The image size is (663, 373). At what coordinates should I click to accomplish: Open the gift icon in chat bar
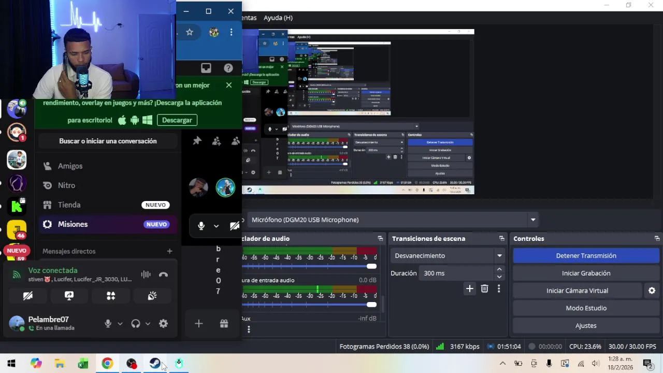[224, 324]
